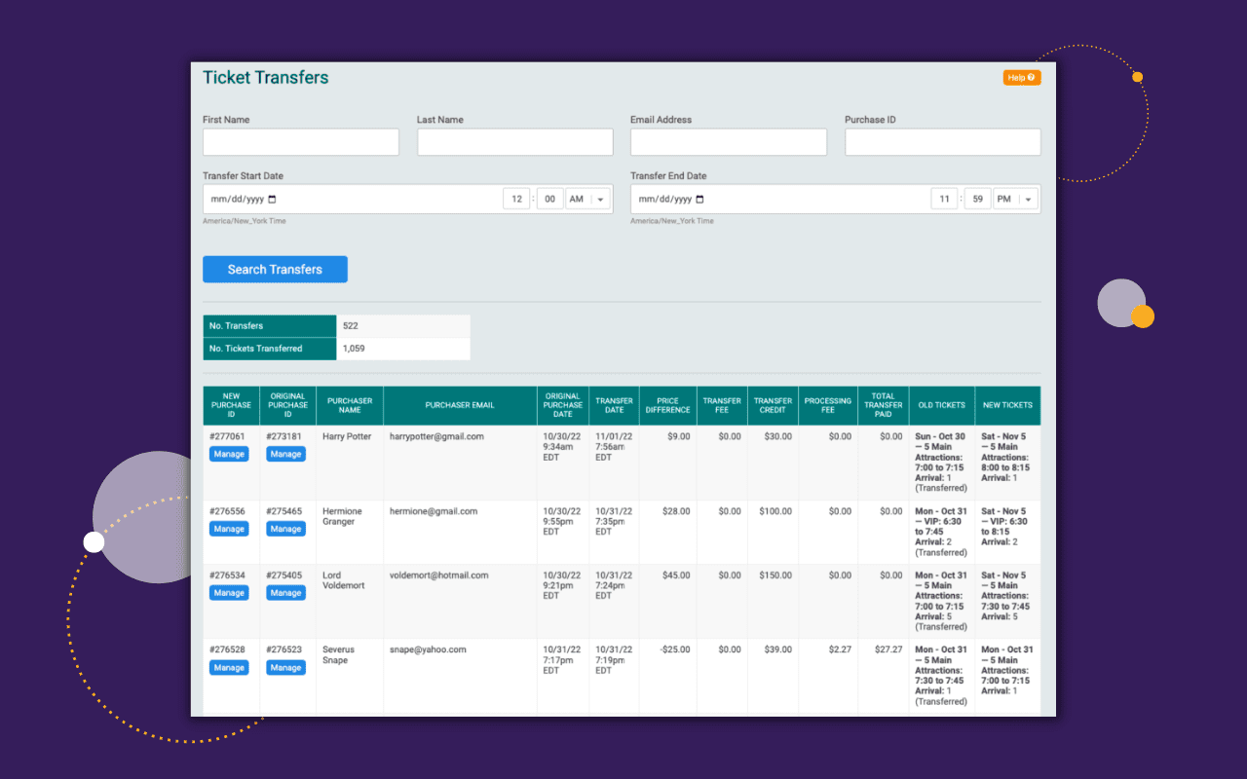Image resolution: width=1247 pixels, height=779 pixels.
Task: Focus the Last Name field
Action: pyautogui.click(x=515, y=142)
